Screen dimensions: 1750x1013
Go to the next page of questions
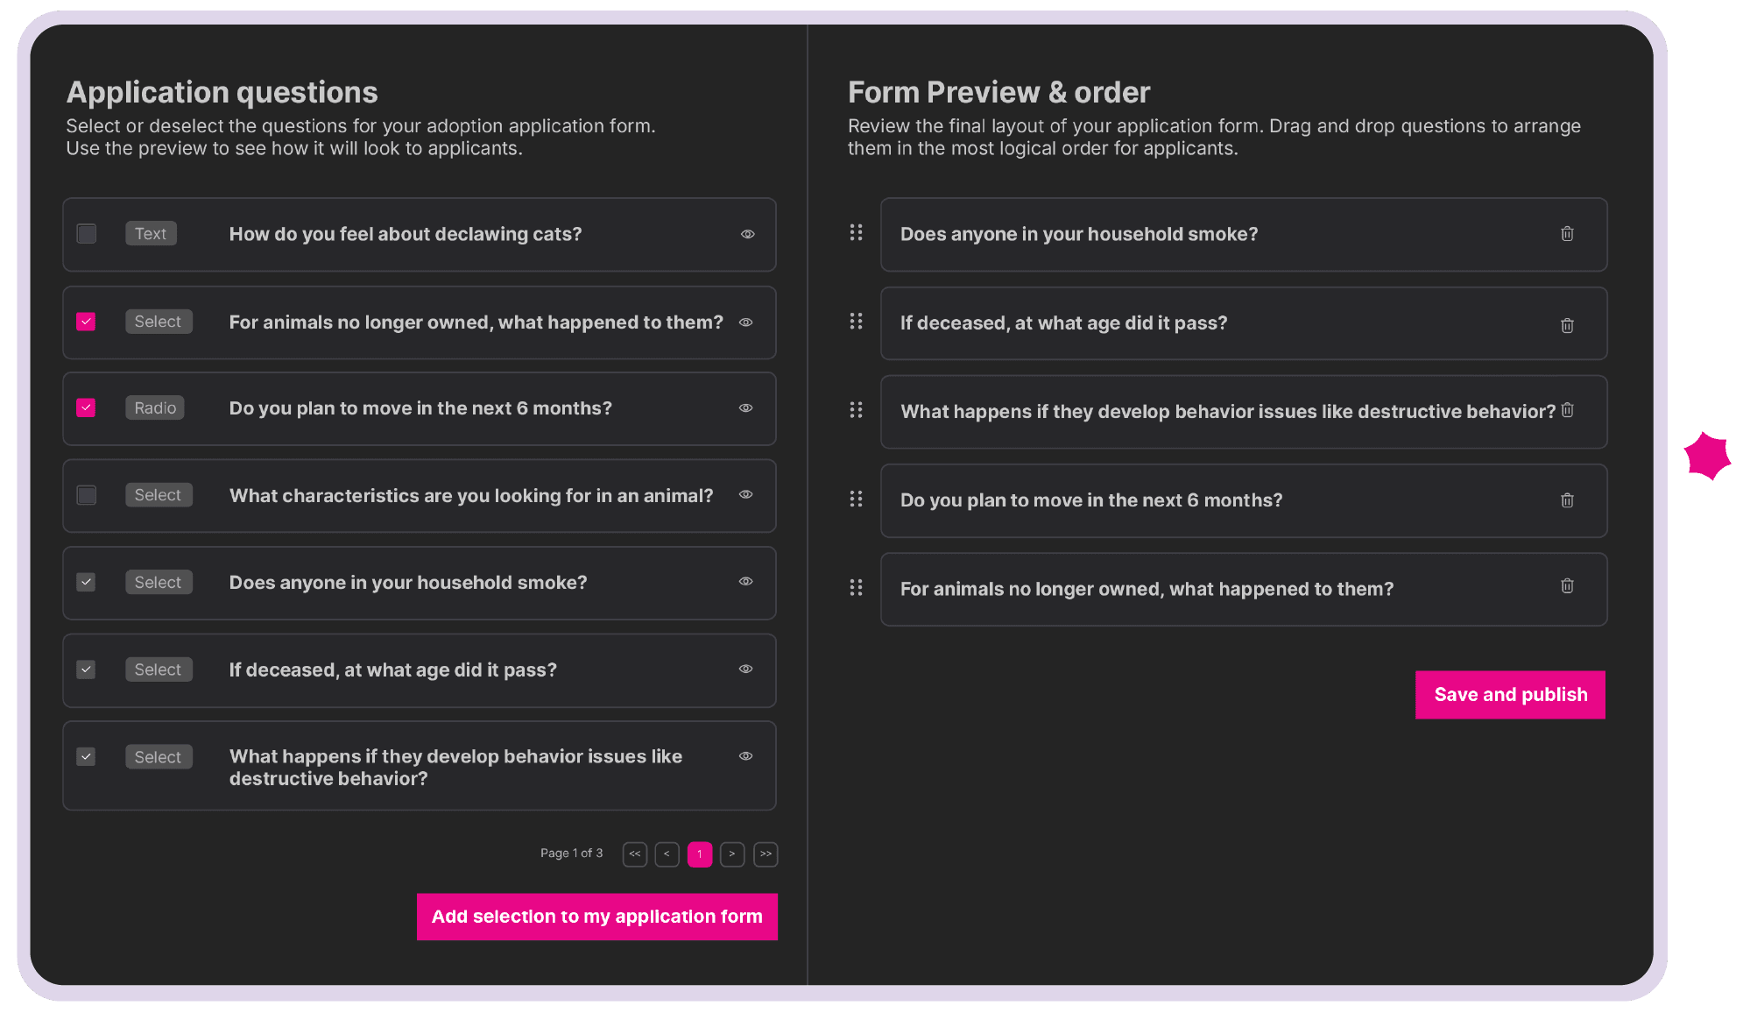click(x=732, y=854)
